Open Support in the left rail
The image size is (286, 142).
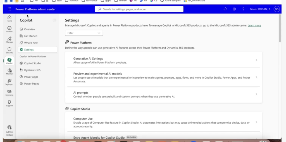[9, 103]
